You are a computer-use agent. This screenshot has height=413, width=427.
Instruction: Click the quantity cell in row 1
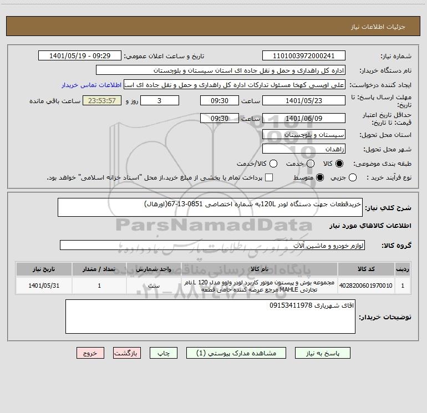click(99, 285)
